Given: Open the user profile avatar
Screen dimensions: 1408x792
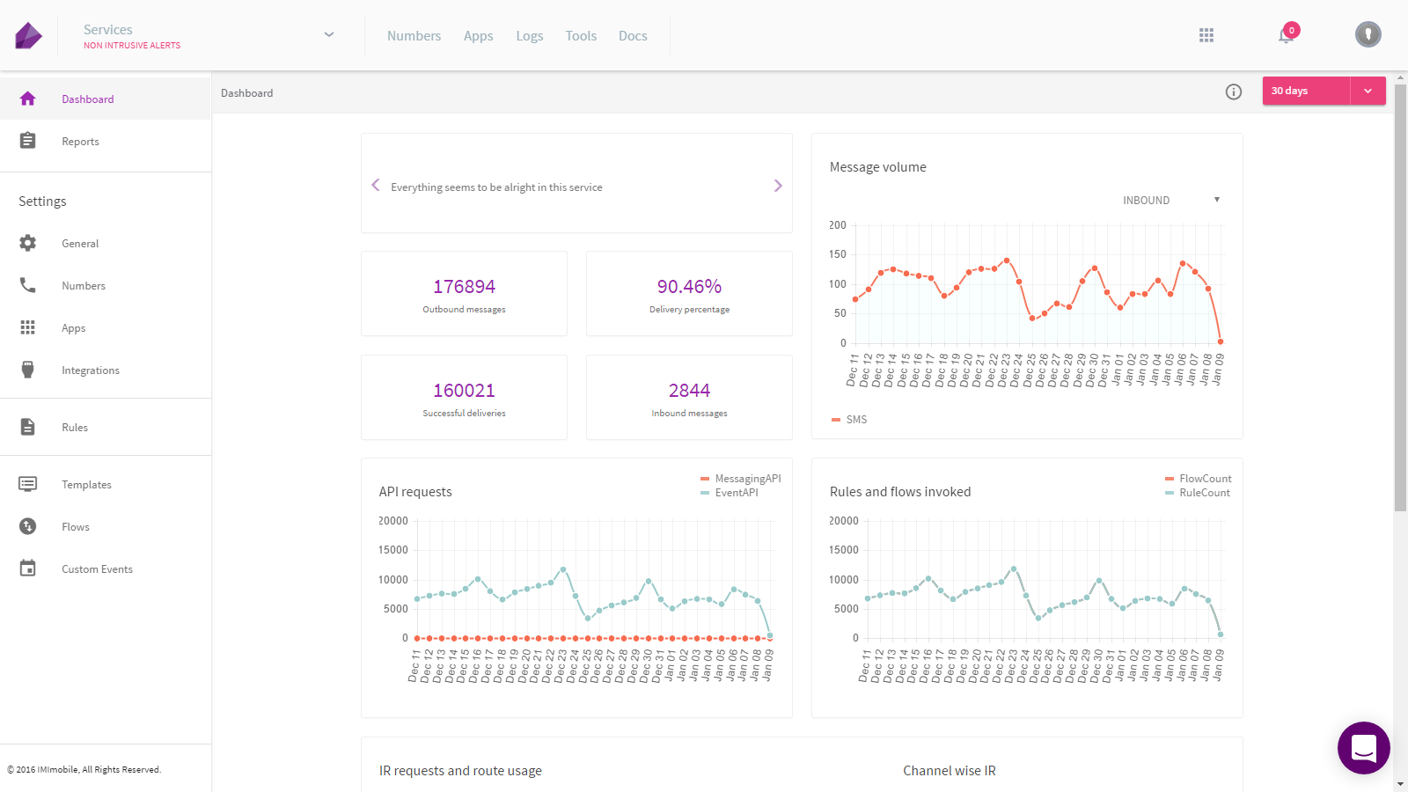Looking at the screenshot, I should [x=1368, y=34].
